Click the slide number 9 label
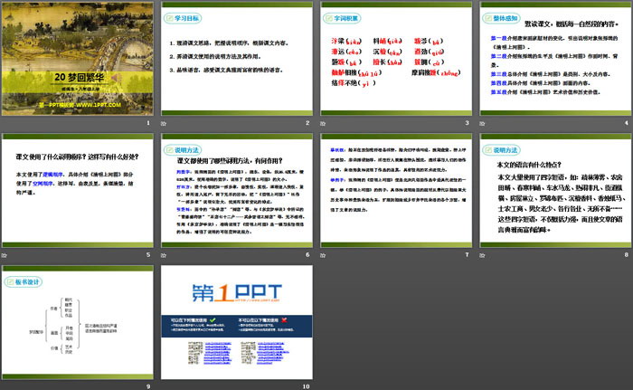The height and width of the screenshot is (390, 633). [148, 386]
